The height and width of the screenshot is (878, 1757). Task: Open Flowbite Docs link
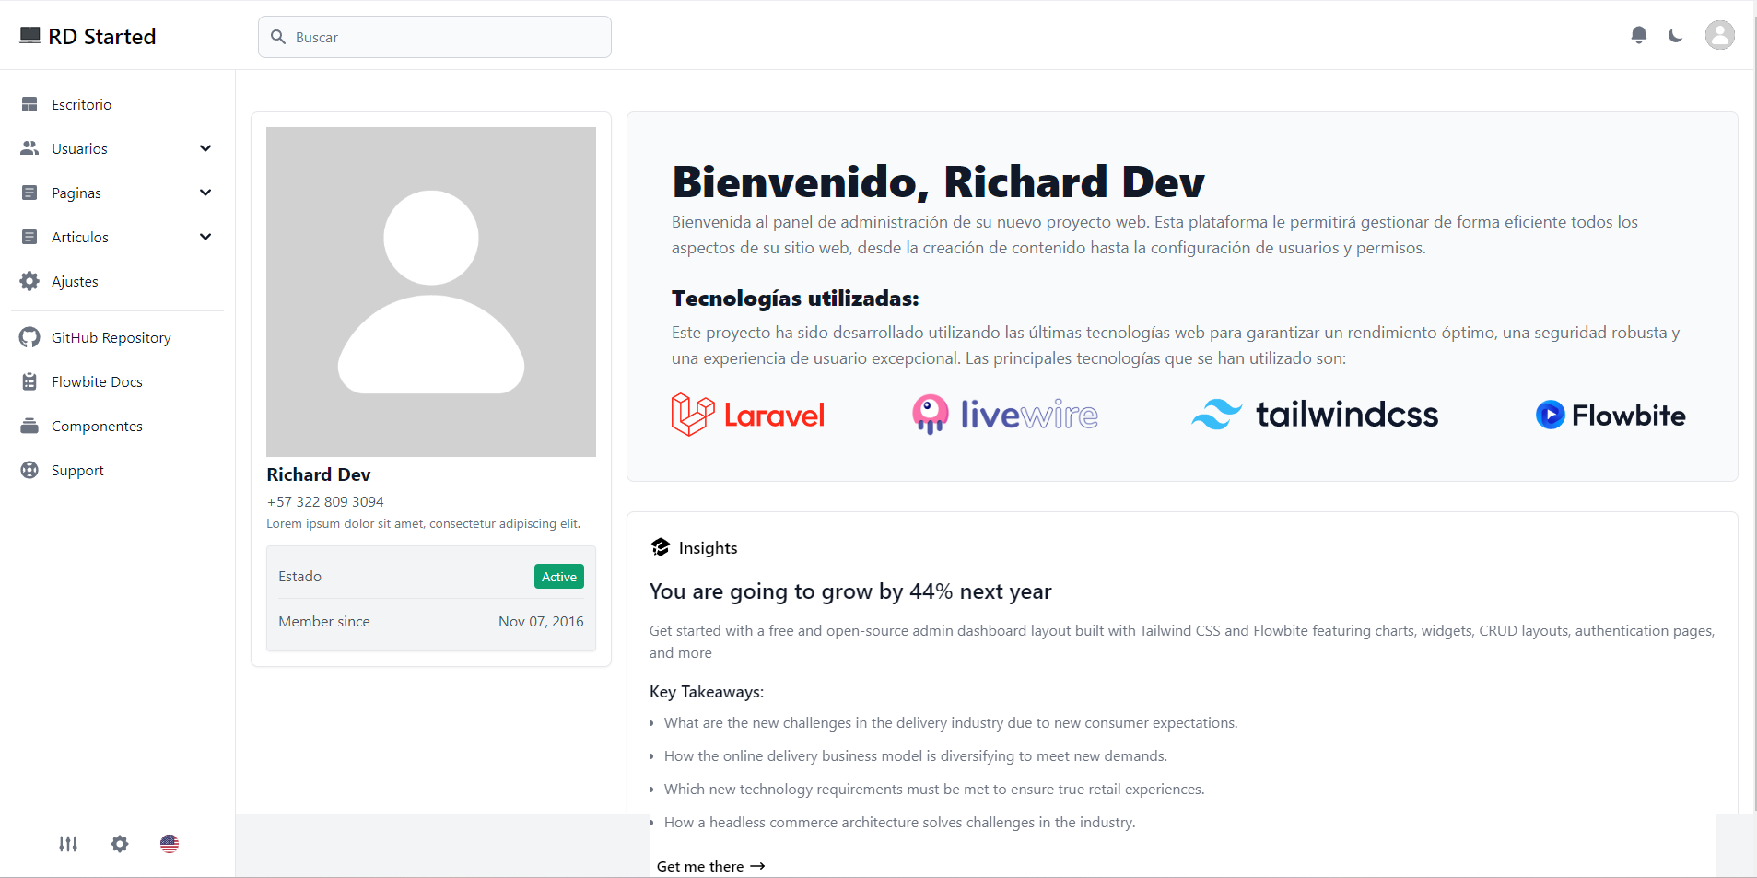[x=118, y=381]
